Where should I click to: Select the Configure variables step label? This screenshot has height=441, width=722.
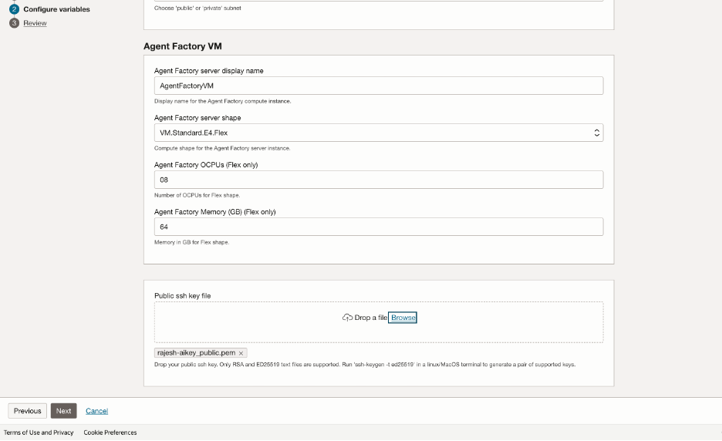point(56,9)
